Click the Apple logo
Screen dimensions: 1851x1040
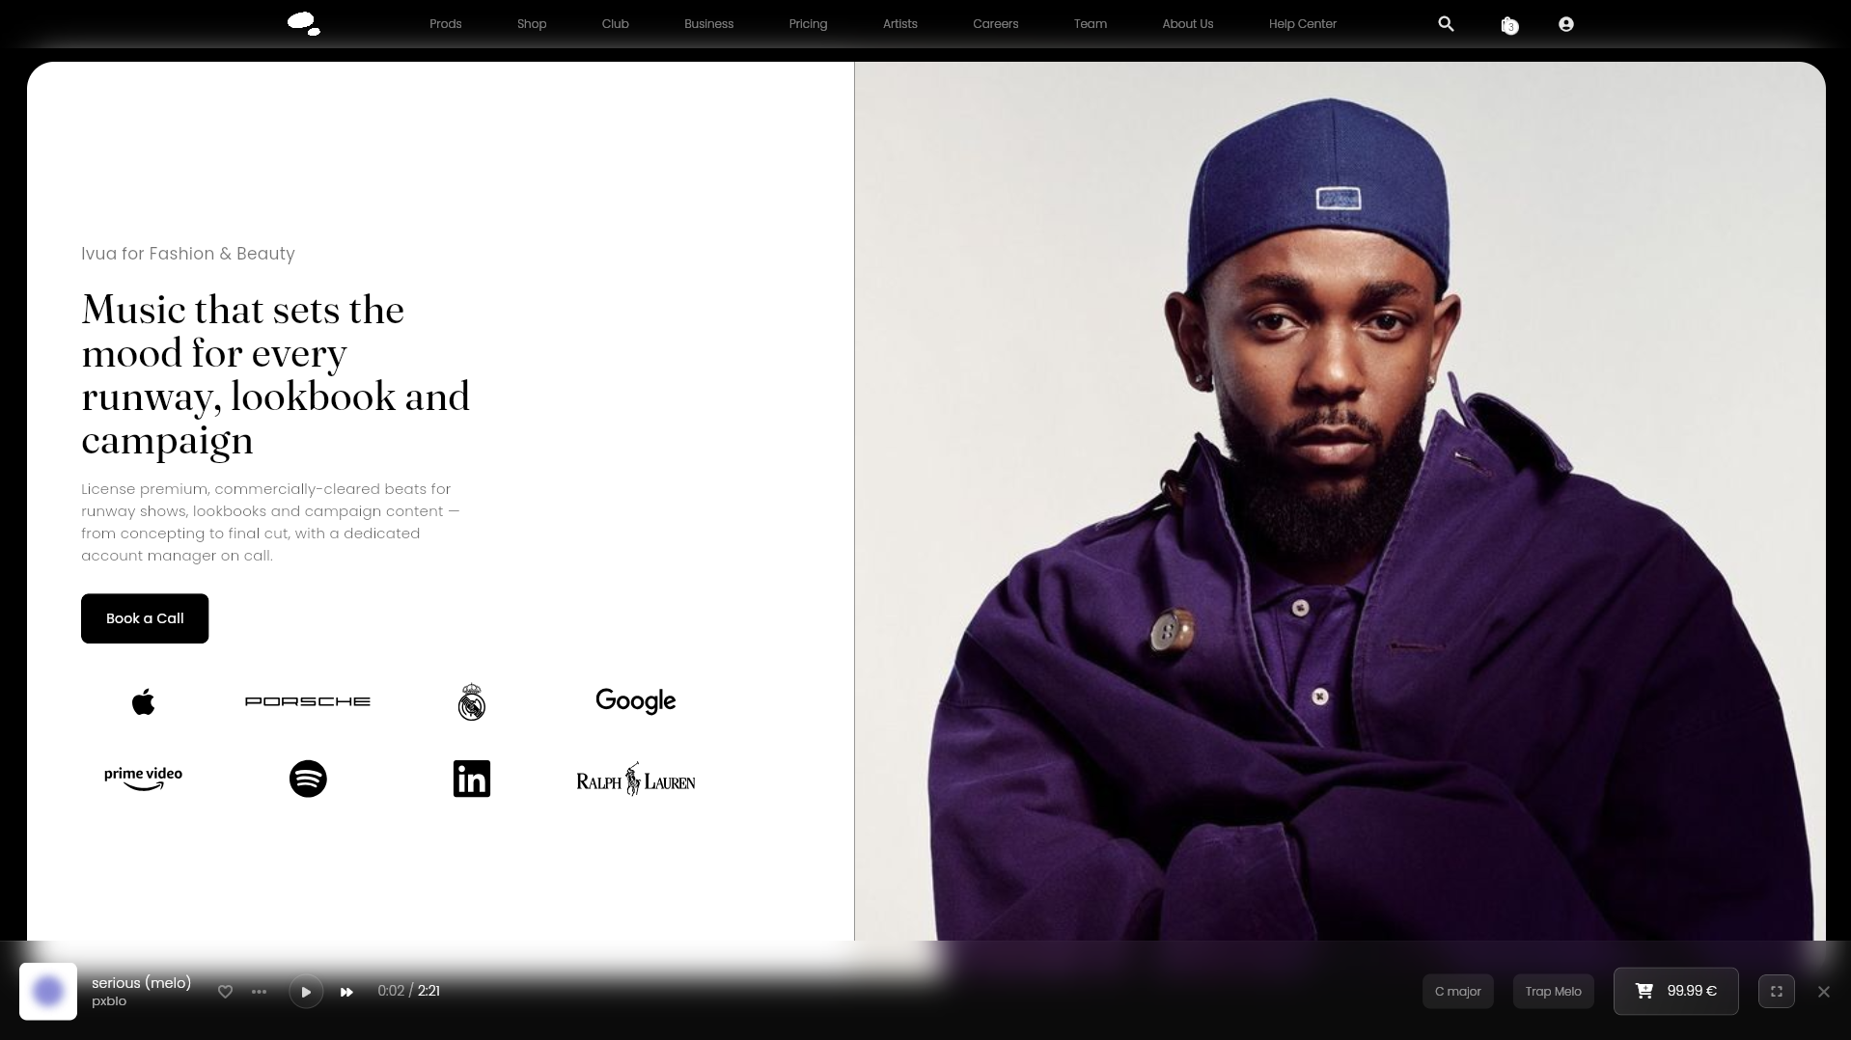[x=143, y=701]
